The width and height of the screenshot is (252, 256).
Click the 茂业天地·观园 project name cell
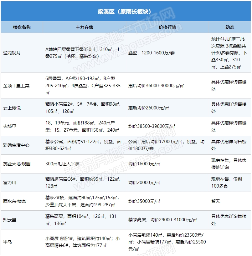[22, 164]
